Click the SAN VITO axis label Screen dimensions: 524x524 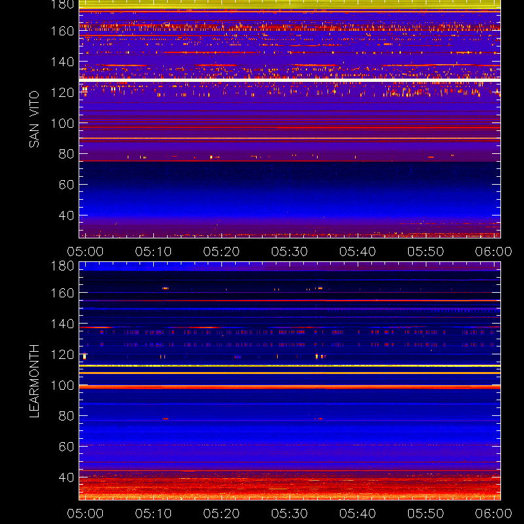point(34,119)
